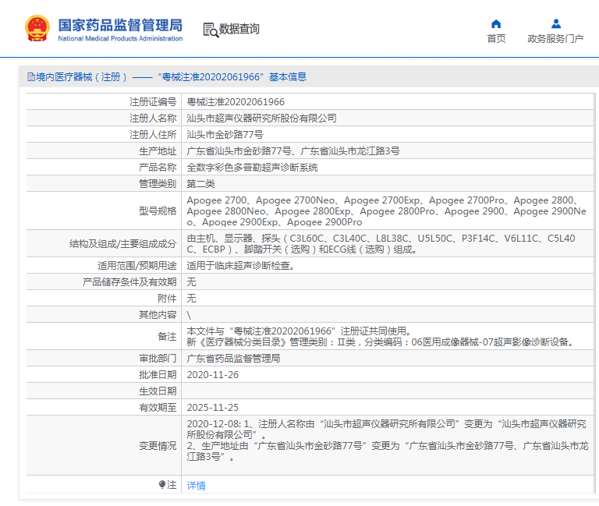Click the national emblem logo
Image resolution: width=599 pixels, height=506 pixels.
37,28
